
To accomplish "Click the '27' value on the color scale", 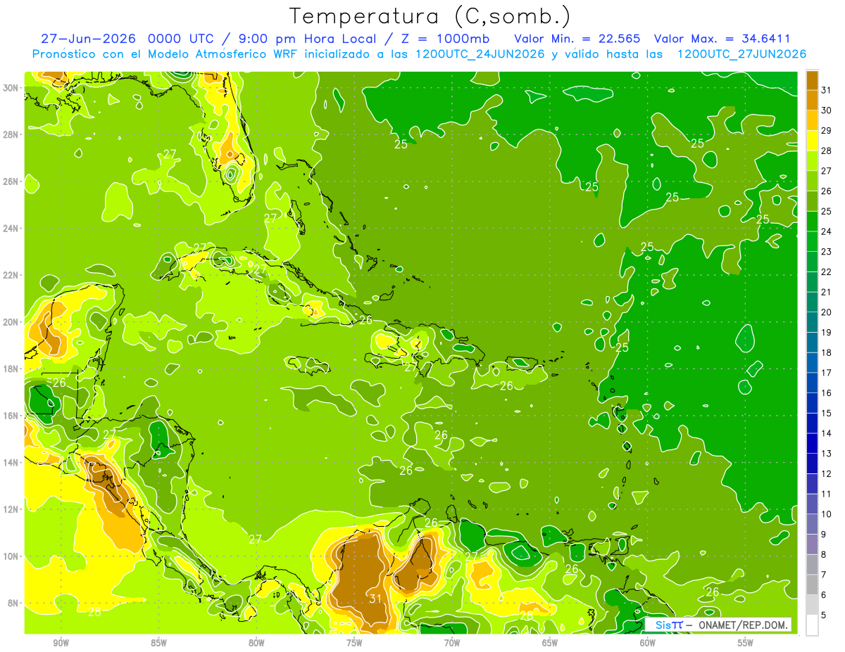I will tap(826, 171).
